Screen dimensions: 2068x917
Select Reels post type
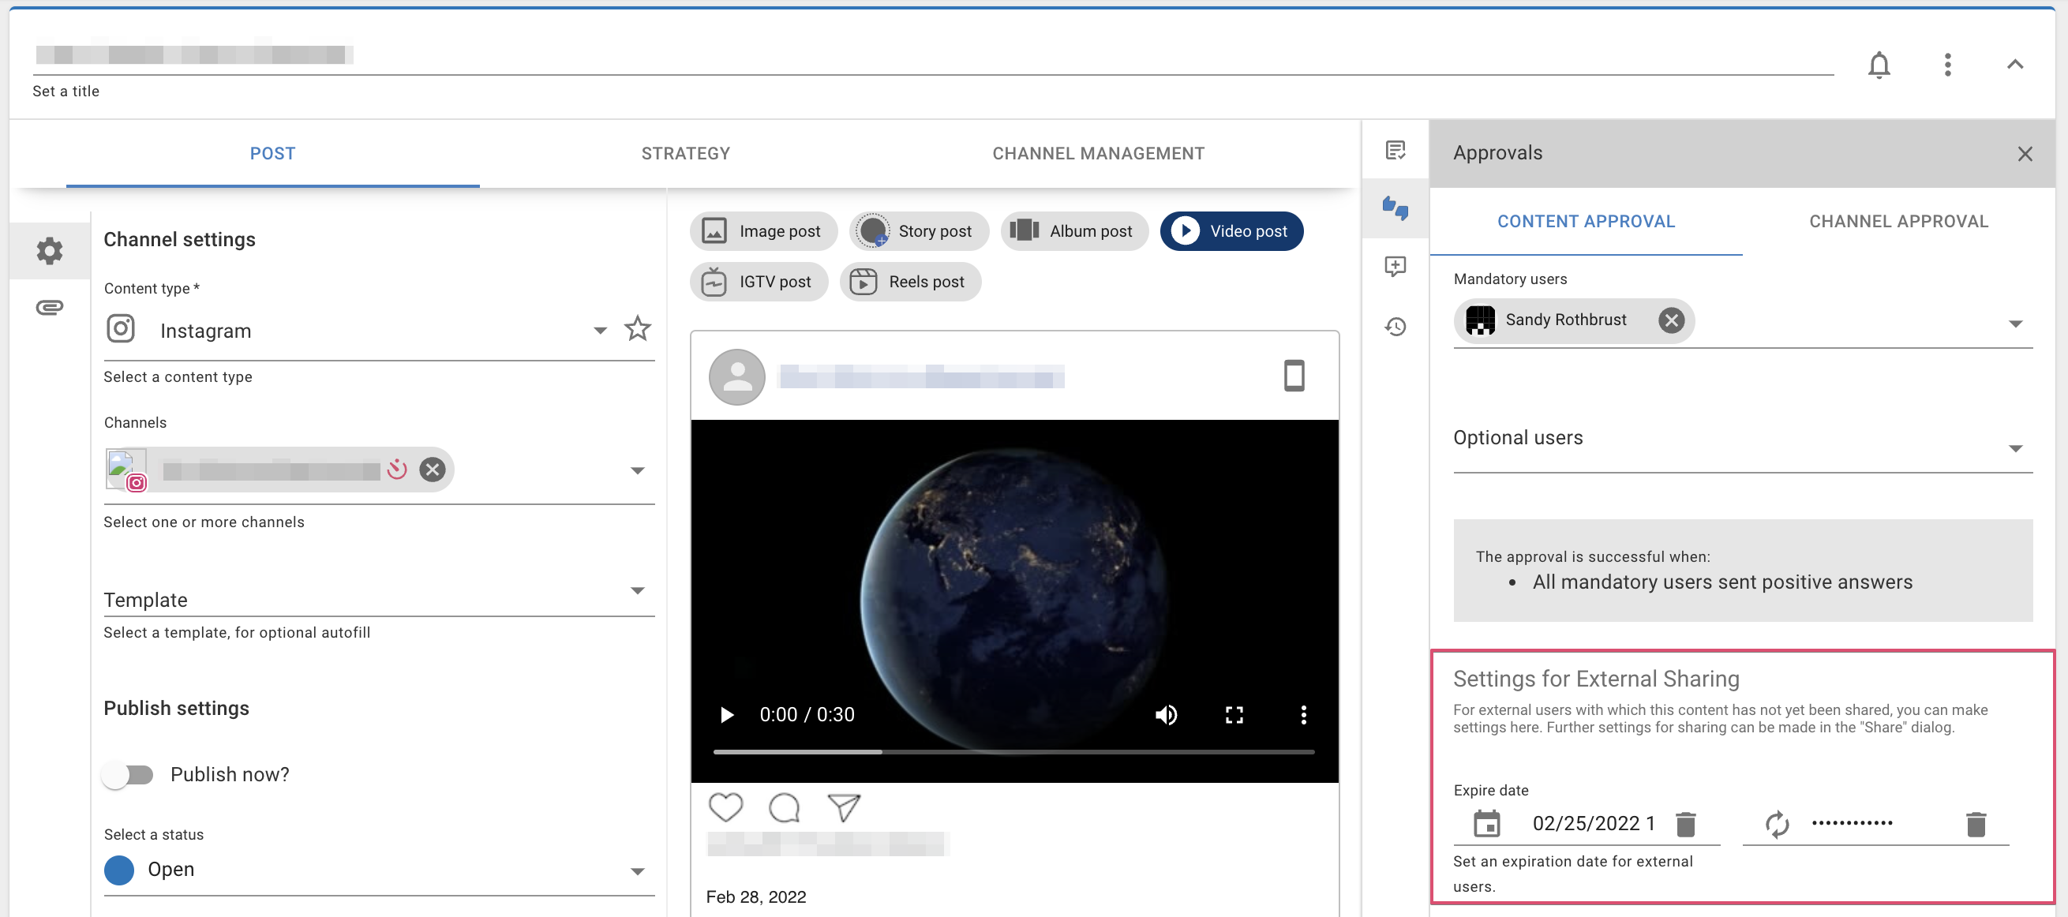click(x=910, y=282)
